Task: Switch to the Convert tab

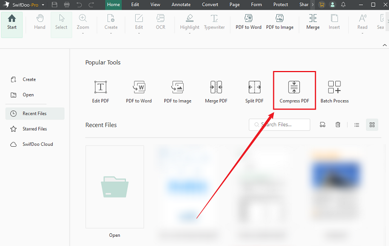Action: pos(210,5)
